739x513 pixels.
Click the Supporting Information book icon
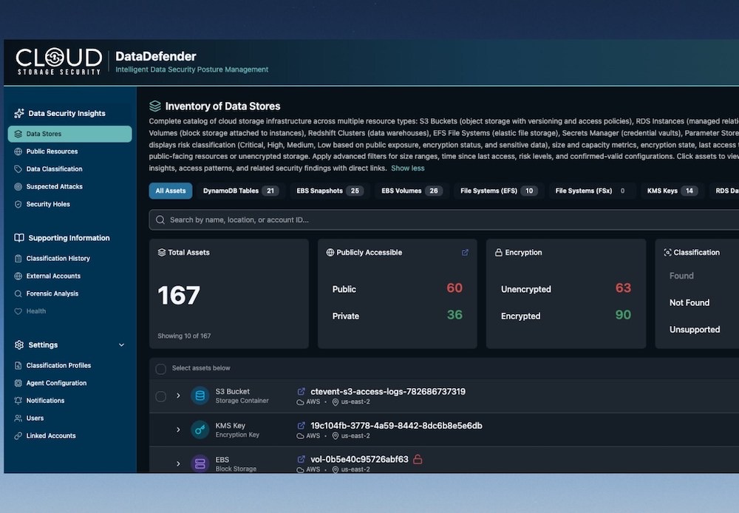19,237
